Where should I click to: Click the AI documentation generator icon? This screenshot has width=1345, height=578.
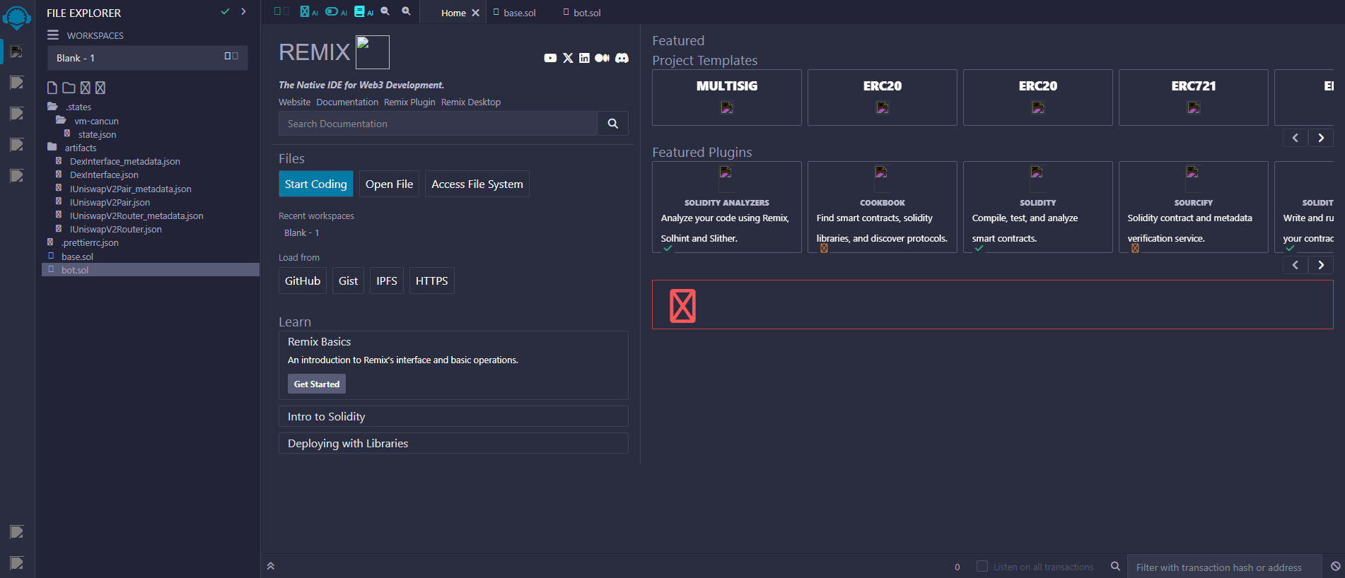click(x=363, y=11)
